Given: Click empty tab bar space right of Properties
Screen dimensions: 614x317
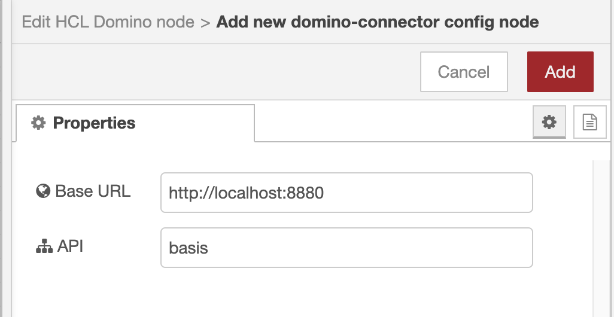Looking at the screenshot, I should tap(389, 123).
